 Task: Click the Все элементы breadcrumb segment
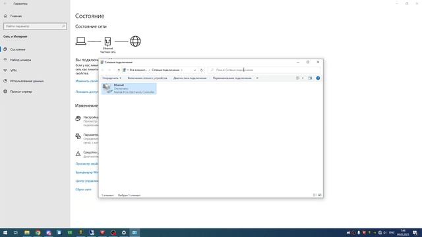138,70
